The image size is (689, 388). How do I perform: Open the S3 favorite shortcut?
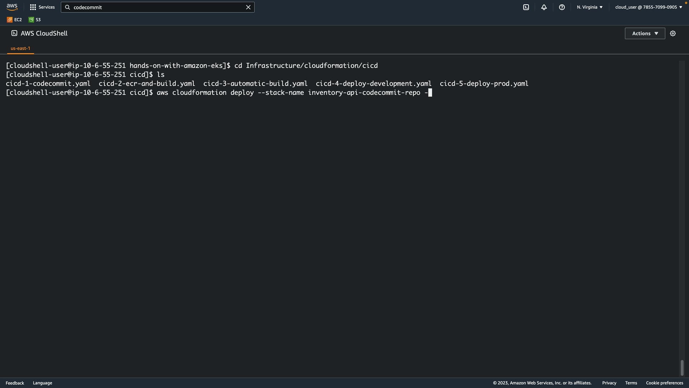coord(35,20)
